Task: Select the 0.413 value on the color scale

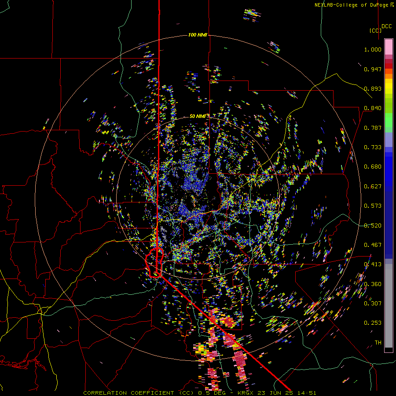Action: 373,264
